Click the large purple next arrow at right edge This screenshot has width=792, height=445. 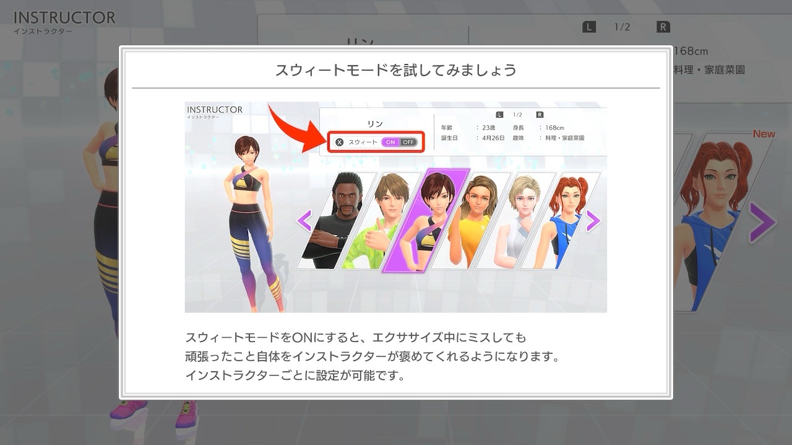[762, 222]
